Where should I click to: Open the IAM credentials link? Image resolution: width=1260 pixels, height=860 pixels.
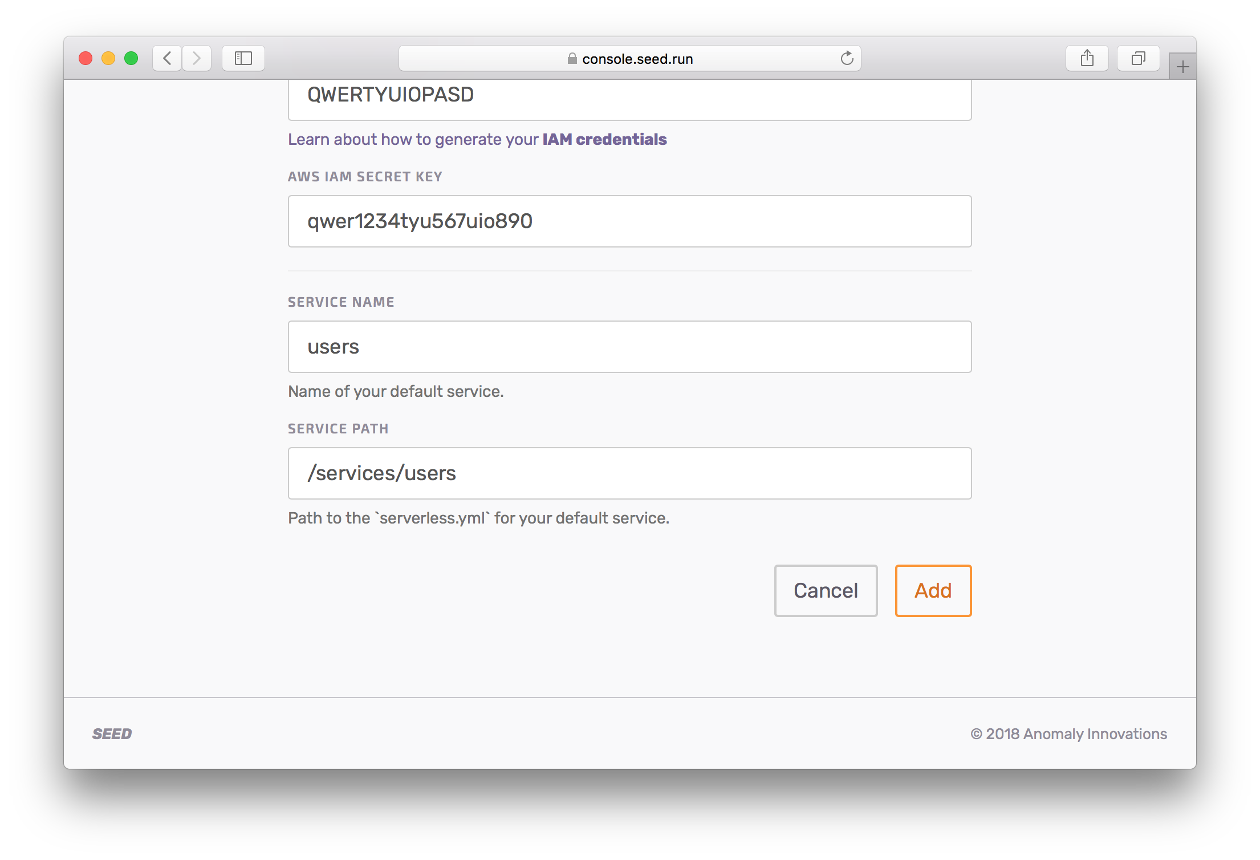pyautogui.click(x=604, y=140)
